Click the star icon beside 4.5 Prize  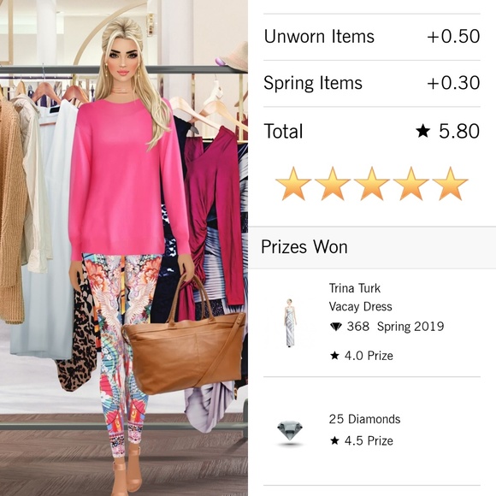pyautogui.click(x=334, y=440)
